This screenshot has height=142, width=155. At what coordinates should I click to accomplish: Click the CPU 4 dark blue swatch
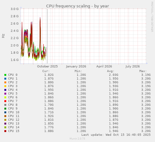pos(5,90)
